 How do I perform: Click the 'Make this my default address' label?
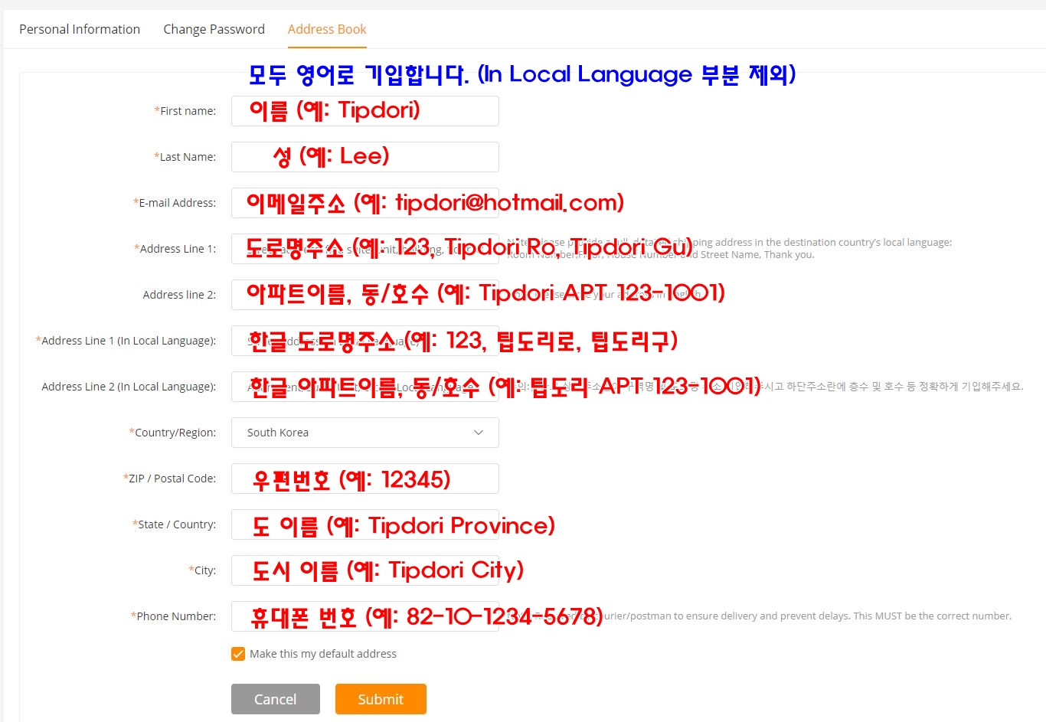pos(323,654)
